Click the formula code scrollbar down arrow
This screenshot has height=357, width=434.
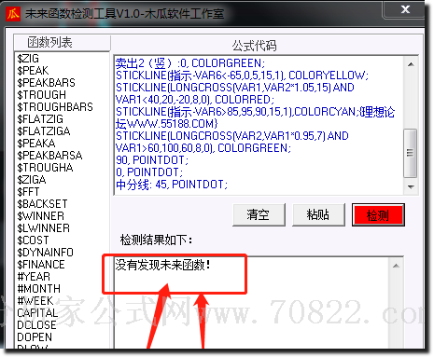pyautogui.click(x=411, y=186)
